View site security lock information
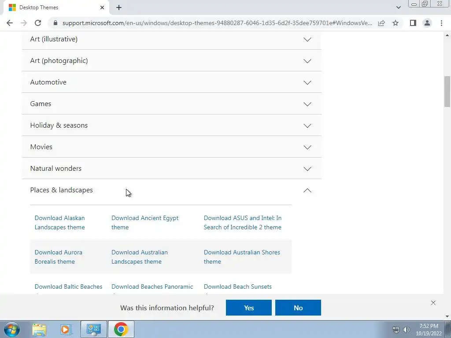Image resolution: width=451 pixels, height=338 pixels. tap(55, 23)
